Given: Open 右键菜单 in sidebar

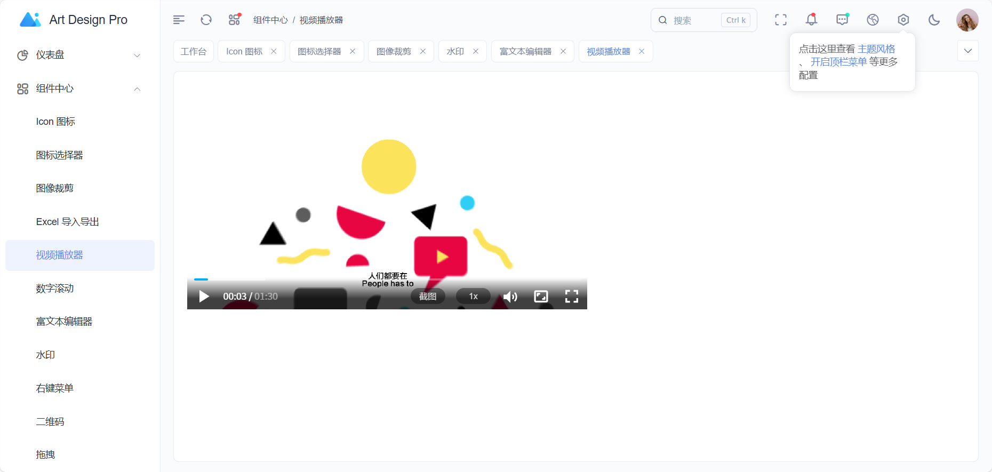Looking at the screenshot, I should point(80,388).
